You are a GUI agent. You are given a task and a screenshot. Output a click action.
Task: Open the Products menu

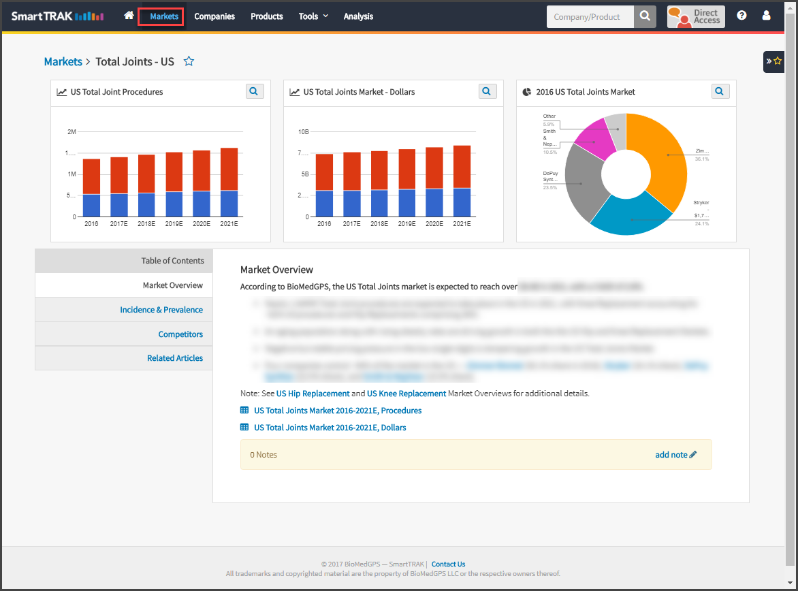267,16
